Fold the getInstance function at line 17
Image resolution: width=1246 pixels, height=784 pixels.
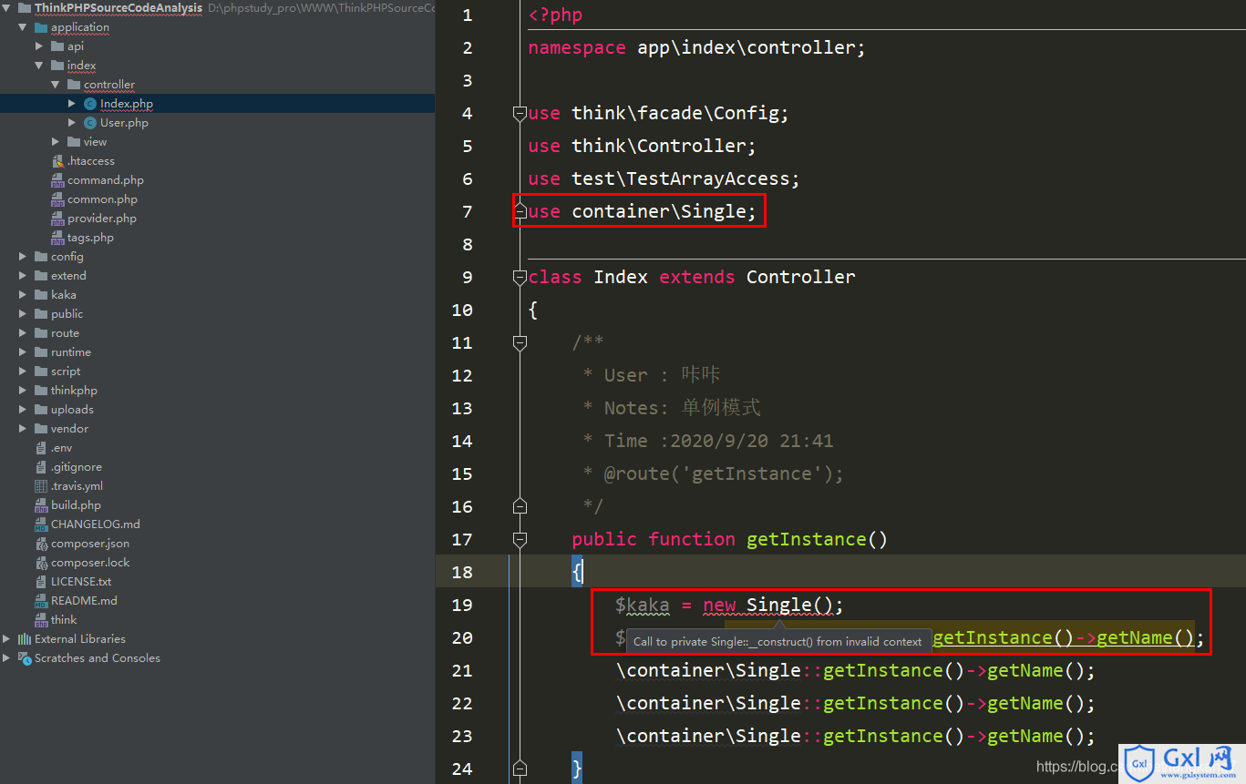pyautogui.click(x=520, y=539)
